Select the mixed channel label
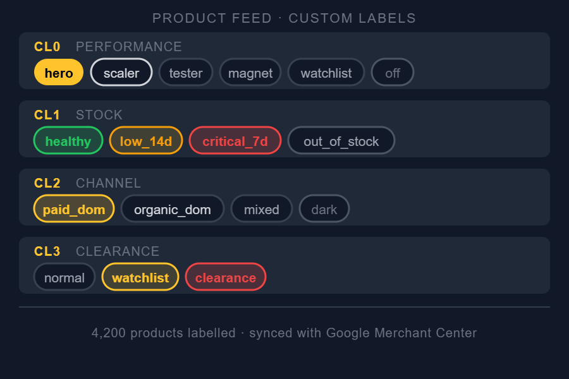The image size is (569, 379). click(x=262, y=209)
